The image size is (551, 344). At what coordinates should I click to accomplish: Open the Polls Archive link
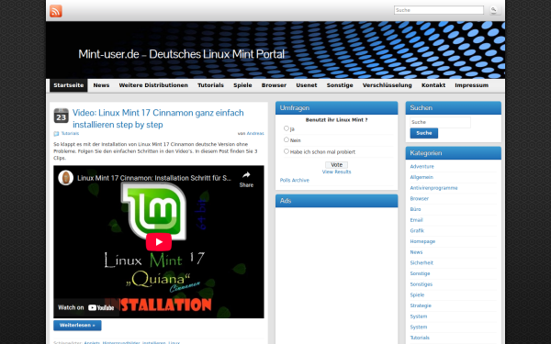click(295, 181)
